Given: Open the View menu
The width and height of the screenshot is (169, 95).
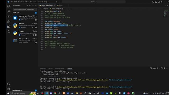Looking at the screenshot, I should coord(27,2).
